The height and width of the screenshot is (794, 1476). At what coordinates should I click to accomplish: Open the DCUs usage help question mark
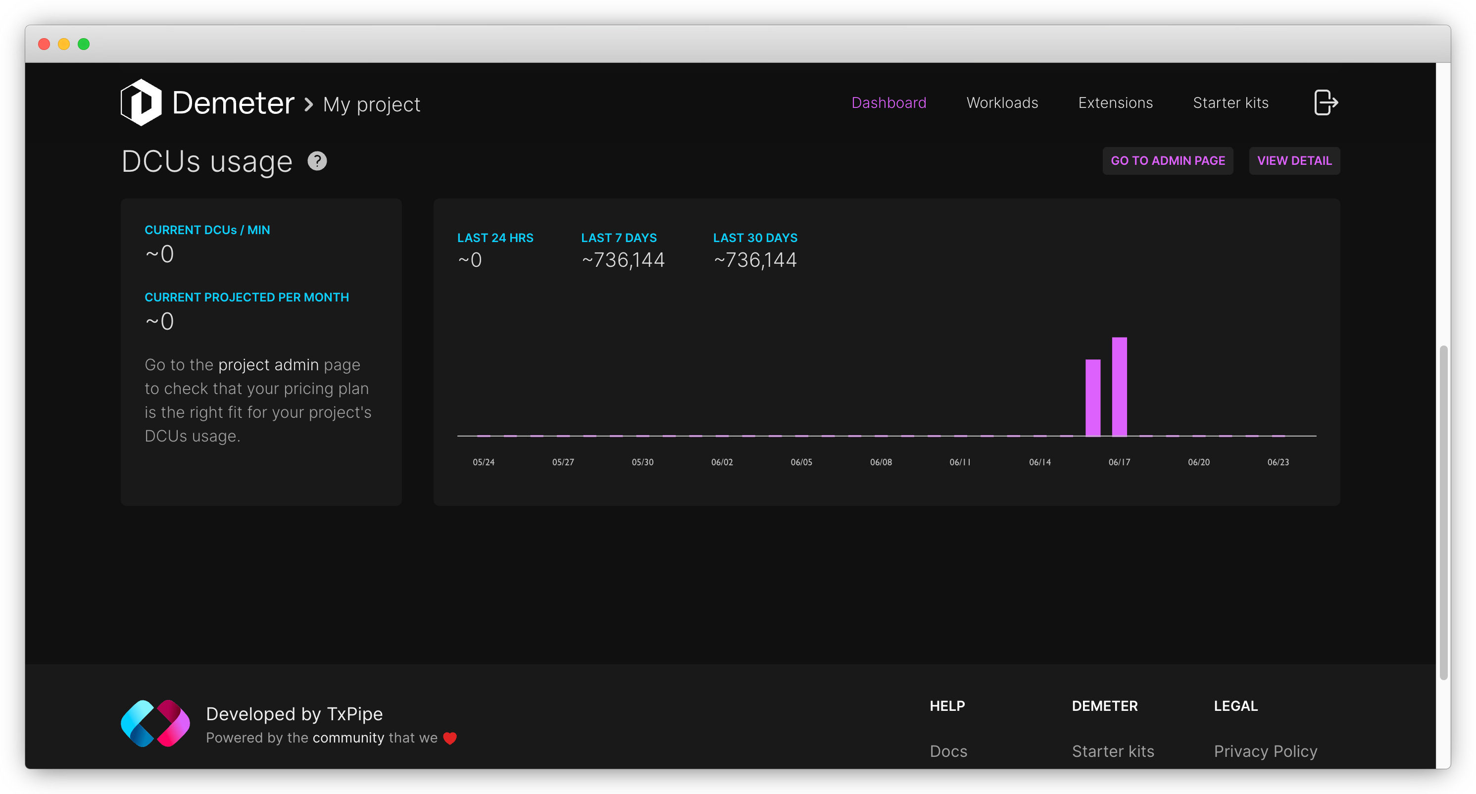point(317,161)
